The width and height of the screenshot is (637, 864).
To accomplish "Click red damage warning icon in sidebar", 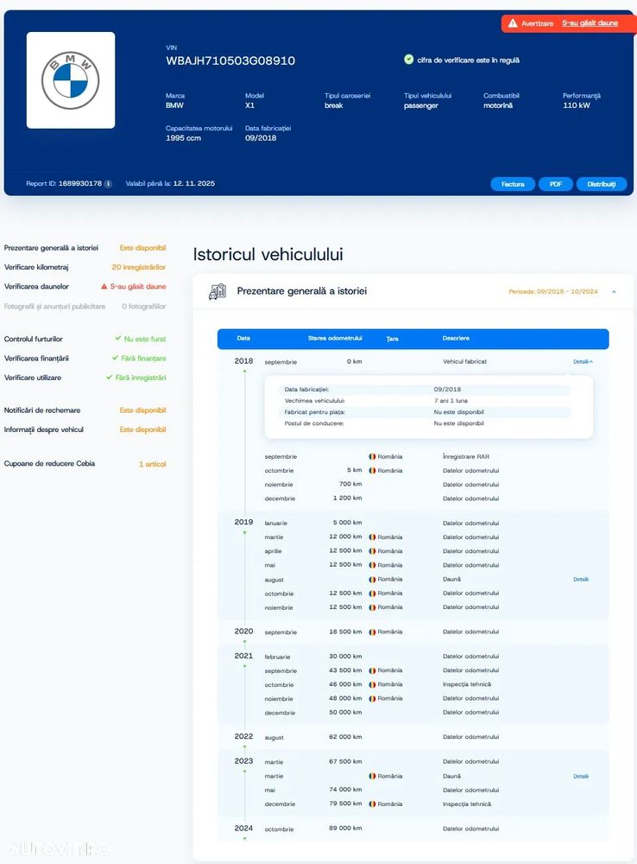I will (x=104, y=287).
